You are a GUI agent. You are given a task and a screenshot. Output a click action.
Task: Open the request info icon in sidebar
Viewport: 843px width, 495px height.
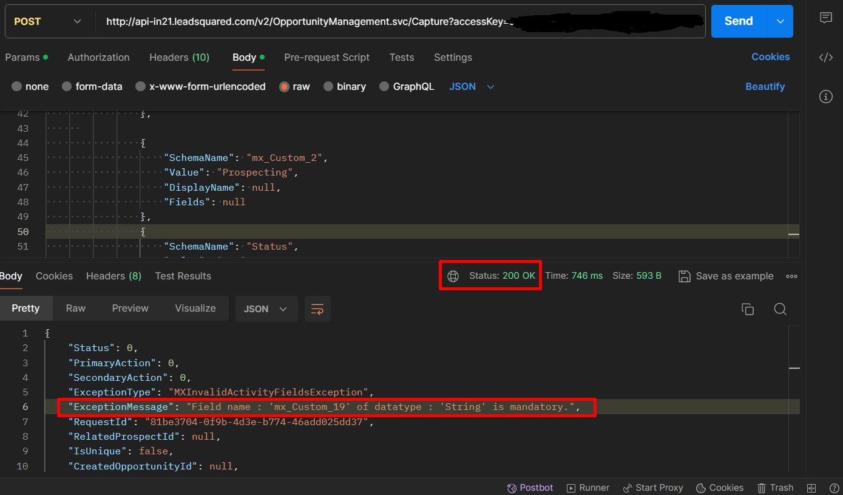pyautogui.click(x=825, y=97)
